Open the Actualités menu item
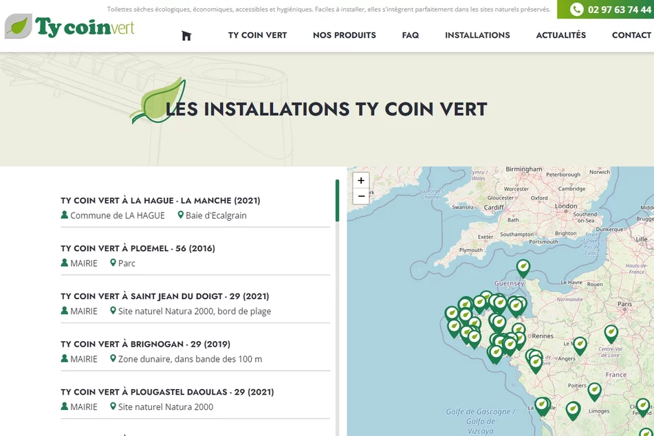Viewport: 654px width, 436px height. point(560,35)
